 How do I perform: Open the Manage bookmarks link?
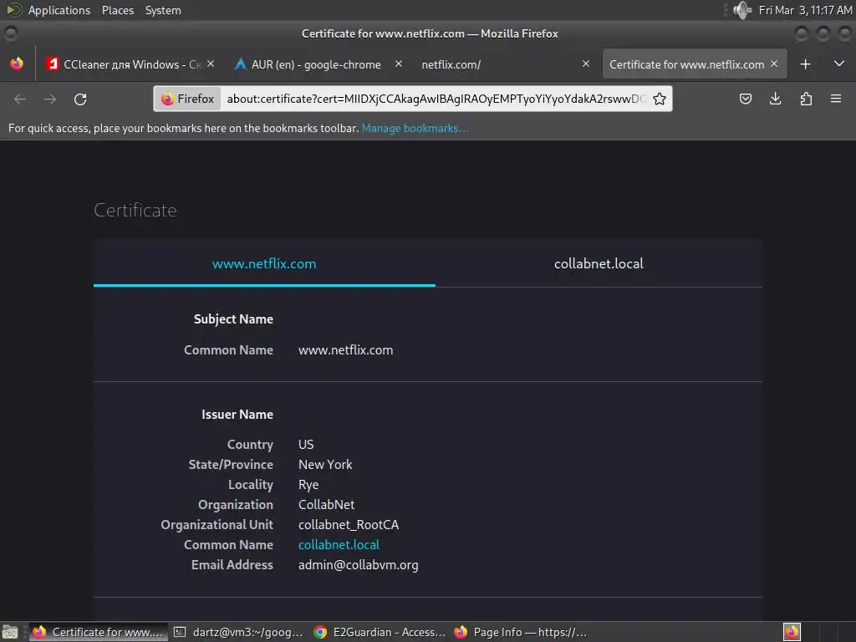coord(415,128)
